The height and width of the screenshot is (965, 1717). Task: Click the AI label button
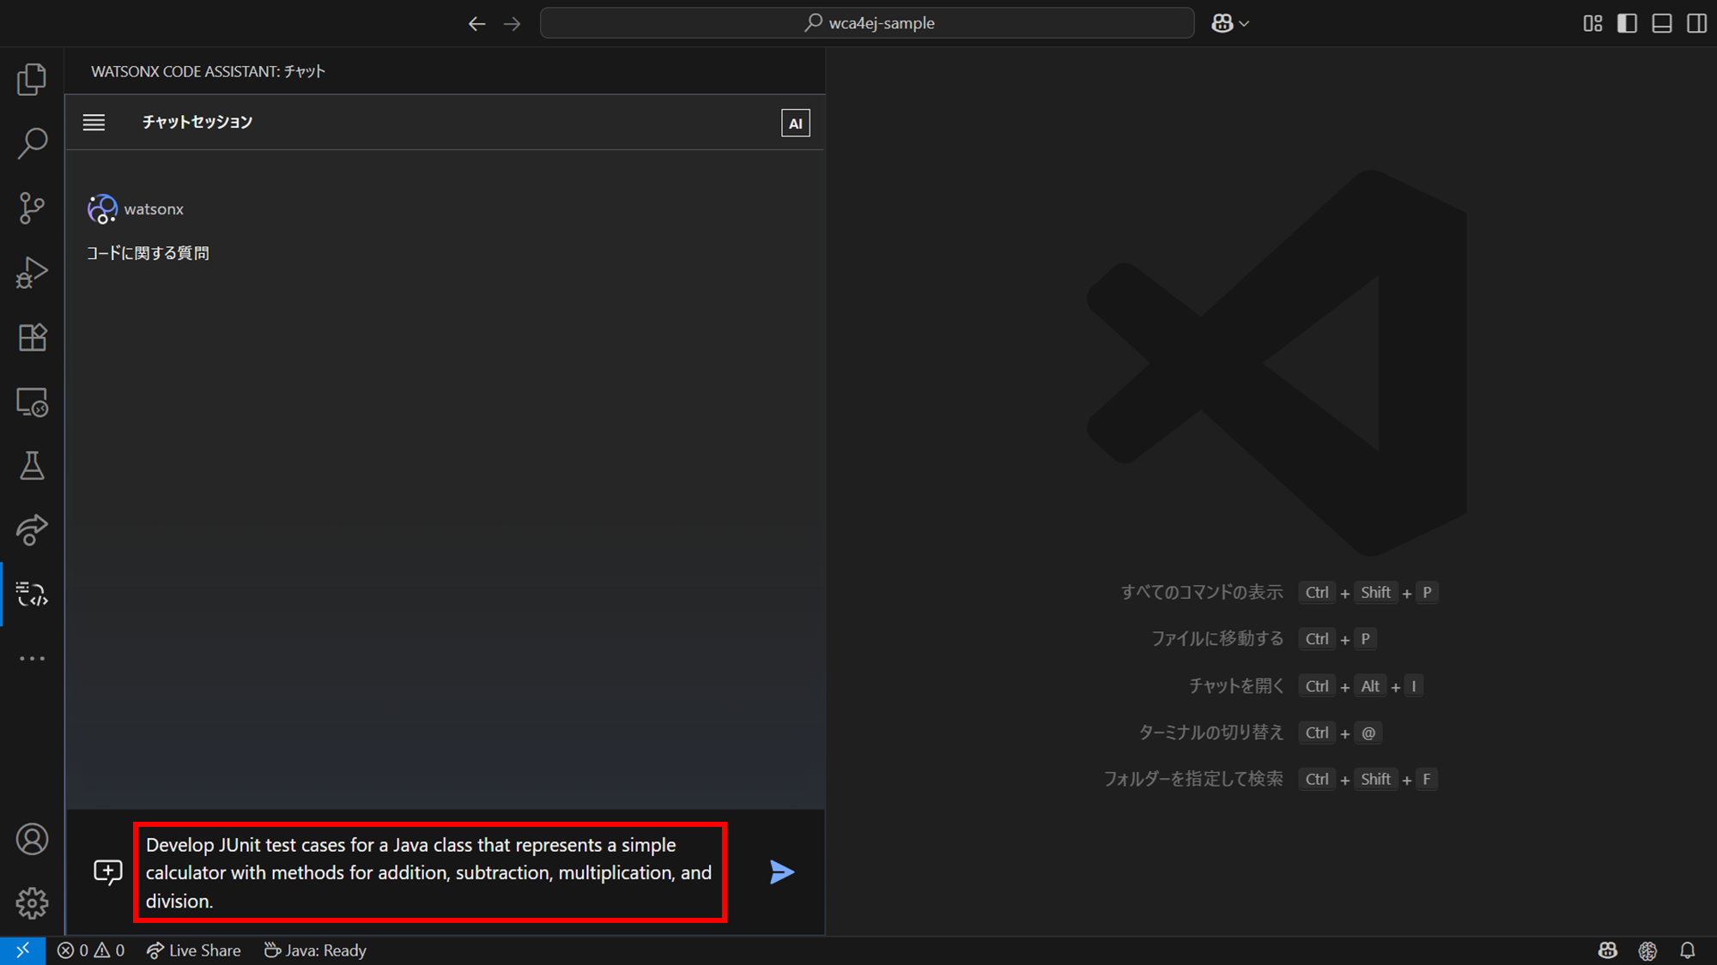tap(795, 123)
